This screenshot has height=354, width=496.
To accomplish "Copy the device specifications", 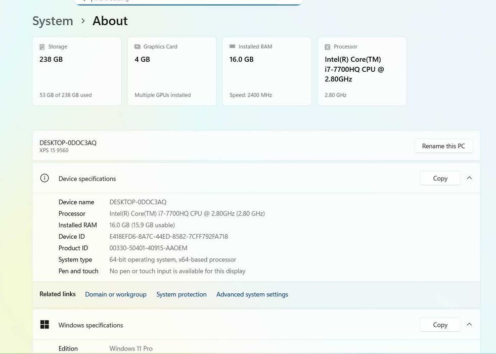I will (440, 179).
